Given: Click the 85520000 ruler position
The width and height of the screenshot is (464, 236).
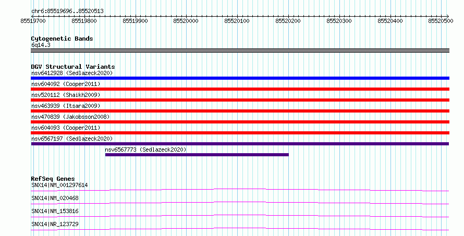Looking at the screenshot, I should [x=186, y=21].
